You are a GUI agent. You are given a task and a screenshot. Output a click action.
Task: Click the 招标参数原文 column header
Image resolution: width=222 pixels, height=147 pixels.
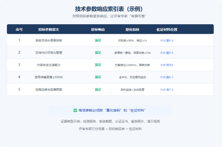click(49, 30)
